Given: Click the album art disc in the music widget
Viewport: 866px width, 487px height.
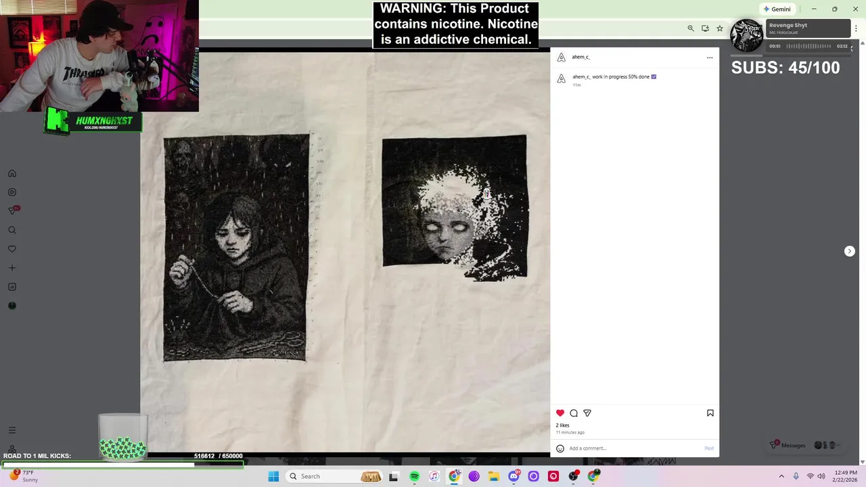Looking at the screenshot, I should click(x=747, y=36).
